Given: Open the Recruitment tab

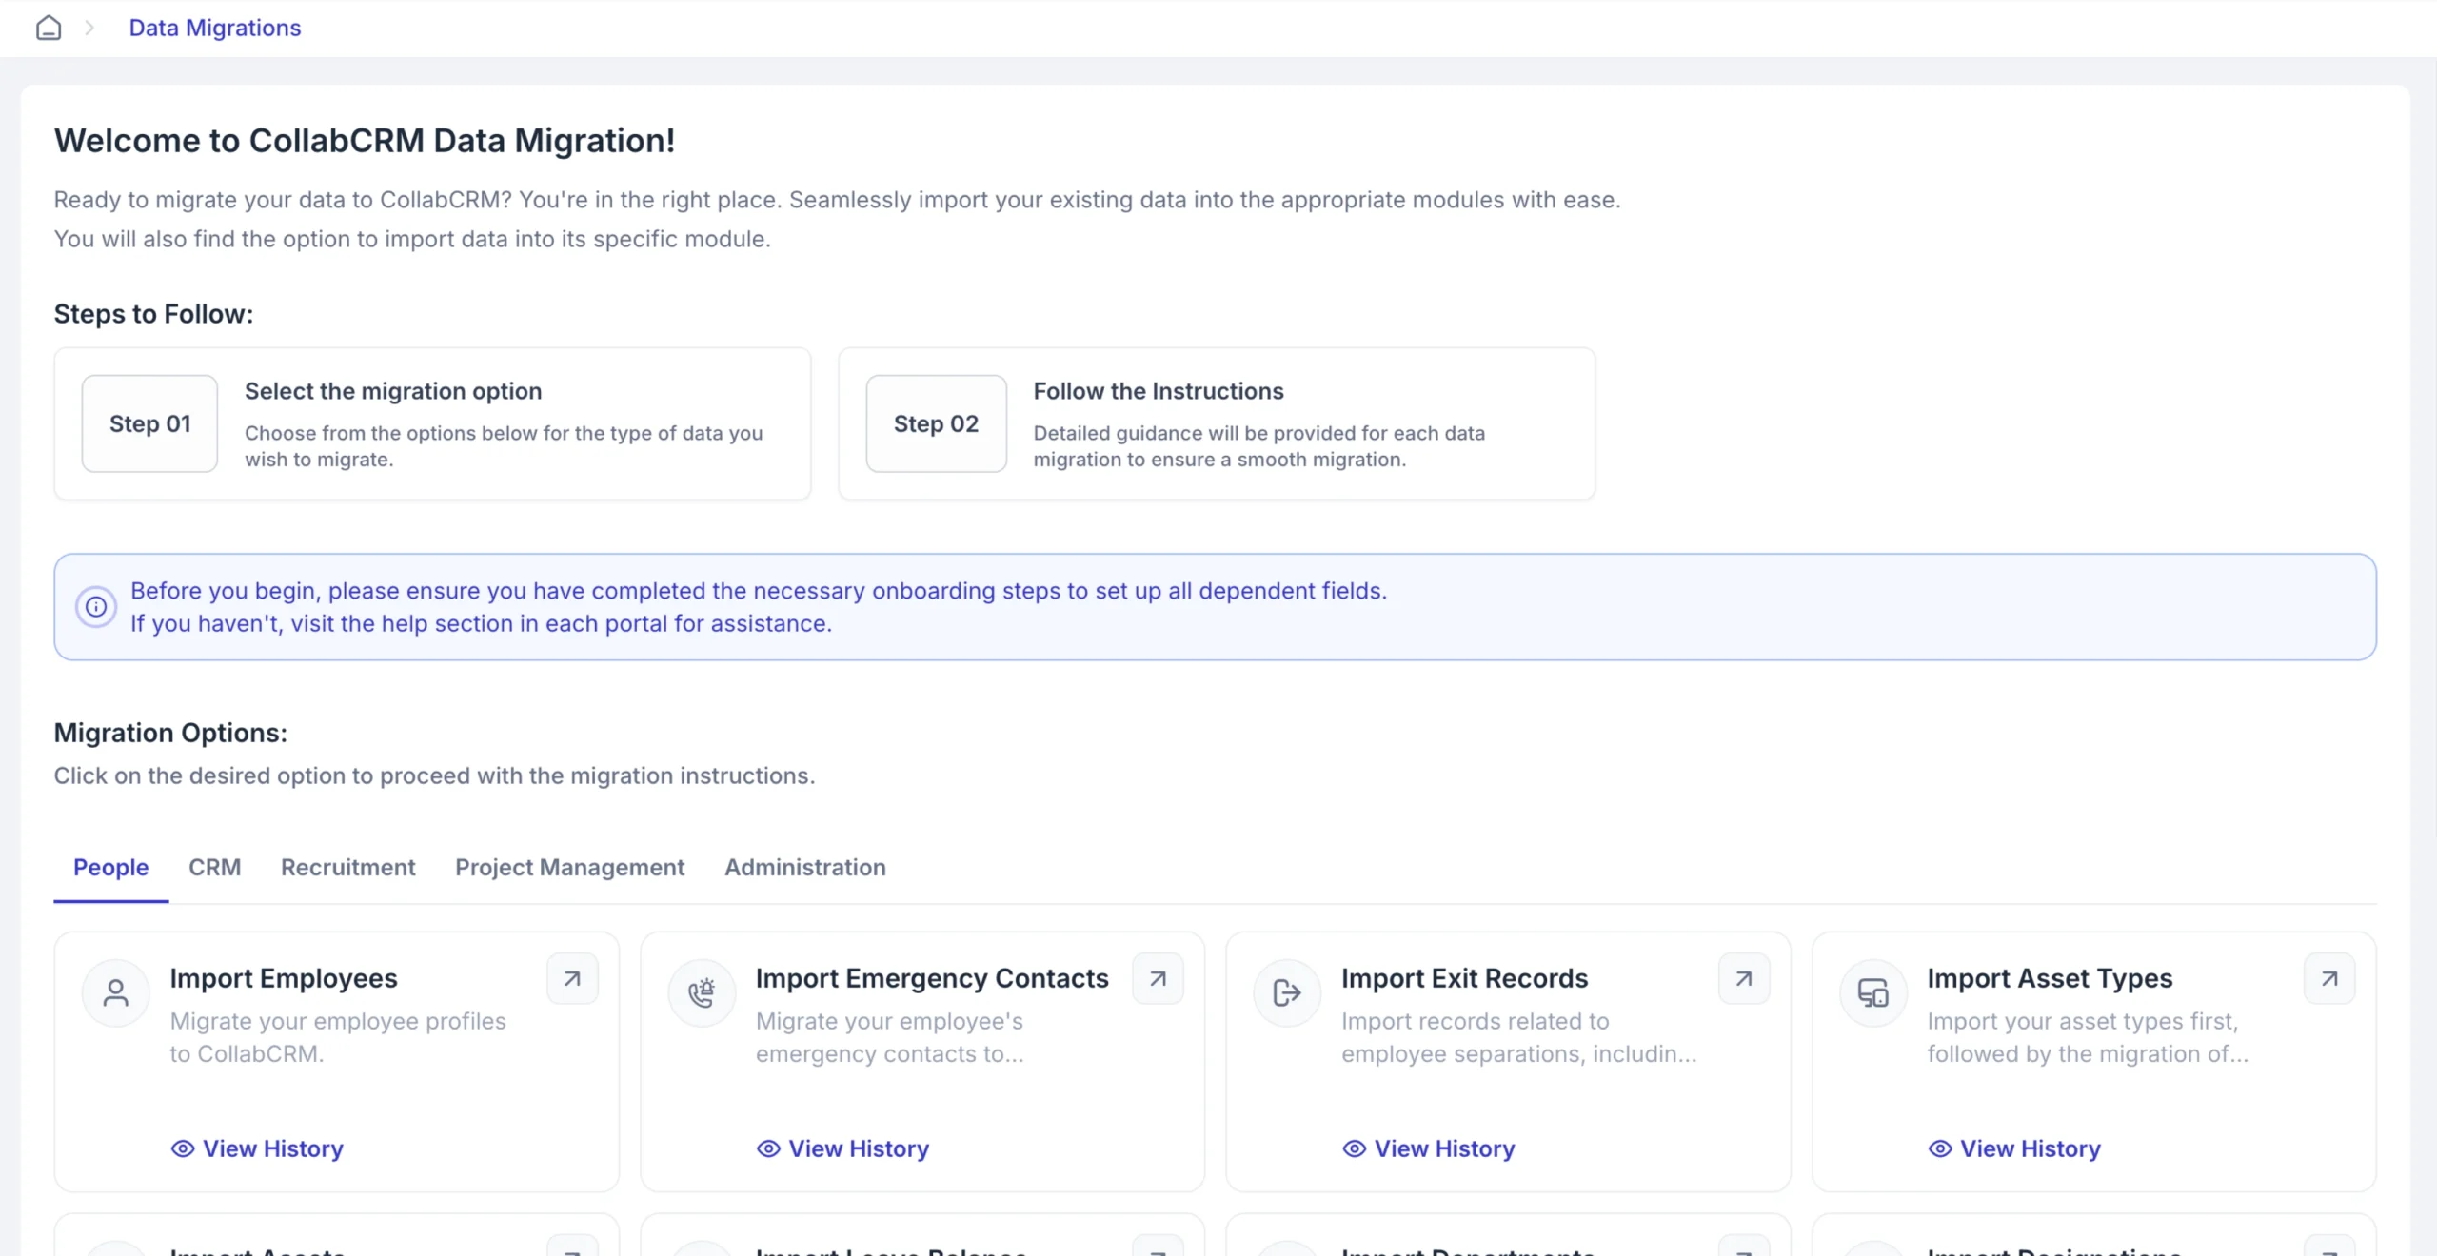Looking at the screenshot, I should 347,867.
